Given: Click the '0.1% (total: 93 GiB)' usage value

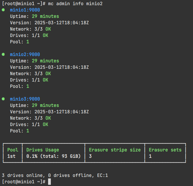Looking at the screenshot, I should pyautogui.click(x=54, y=156).
